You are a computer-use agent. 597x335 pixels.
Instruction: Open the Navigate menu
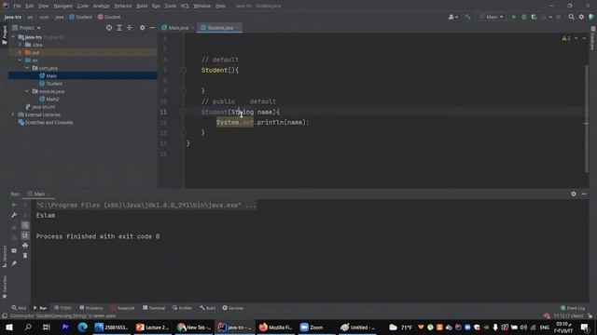(x=62, y=6)
